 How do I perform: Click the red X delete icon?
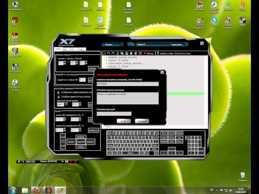[140, 53]
